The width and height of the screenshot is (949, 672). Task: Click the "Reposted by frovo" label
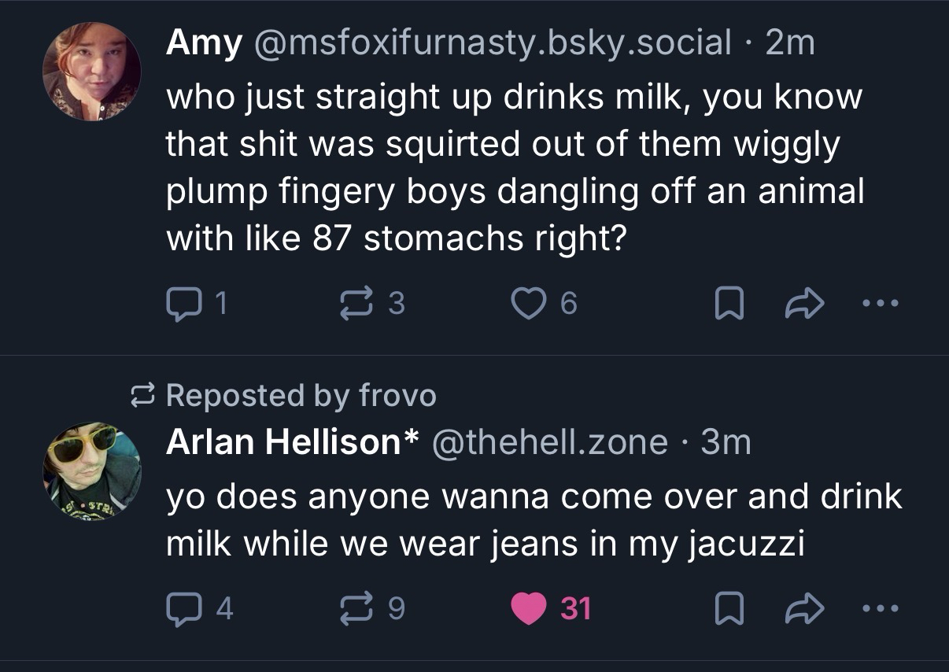(x=300, y=395)
